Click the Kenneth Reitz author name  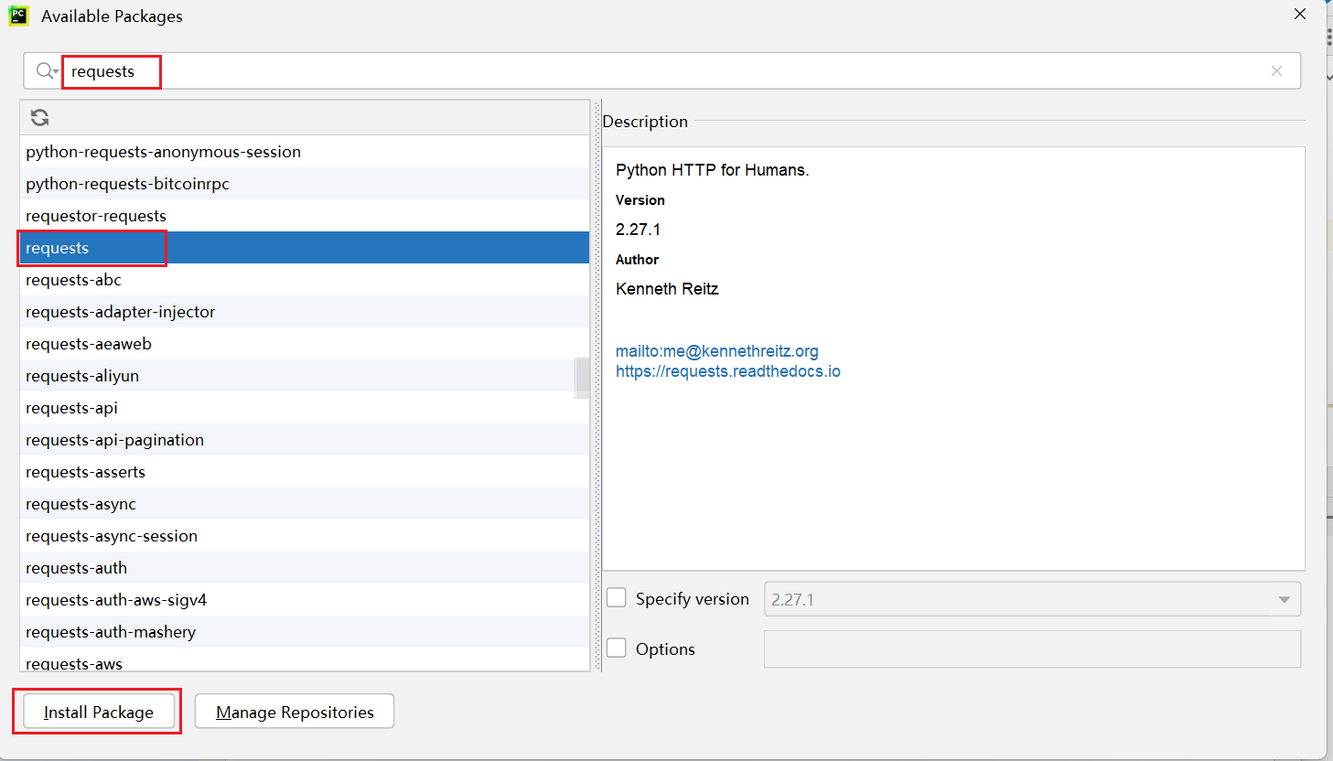point(667,289)
